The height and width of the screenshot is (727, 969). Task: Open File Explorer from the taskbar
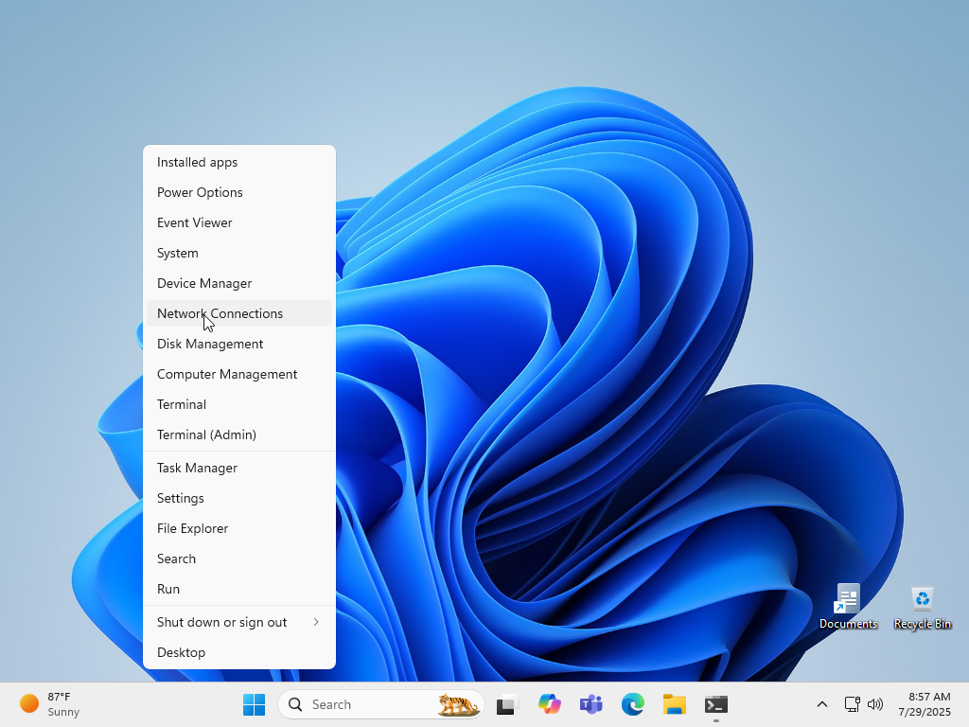pos(674,704)
